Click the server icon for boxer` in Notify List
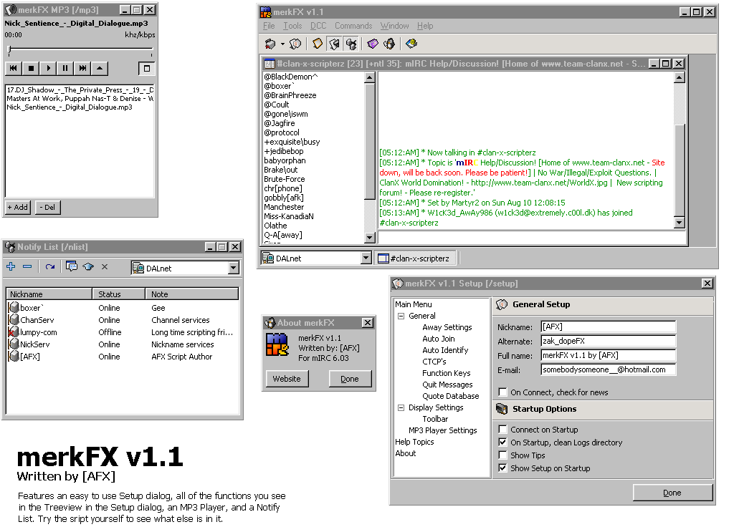The image size is (734, 527). click(x=14, y=308)
